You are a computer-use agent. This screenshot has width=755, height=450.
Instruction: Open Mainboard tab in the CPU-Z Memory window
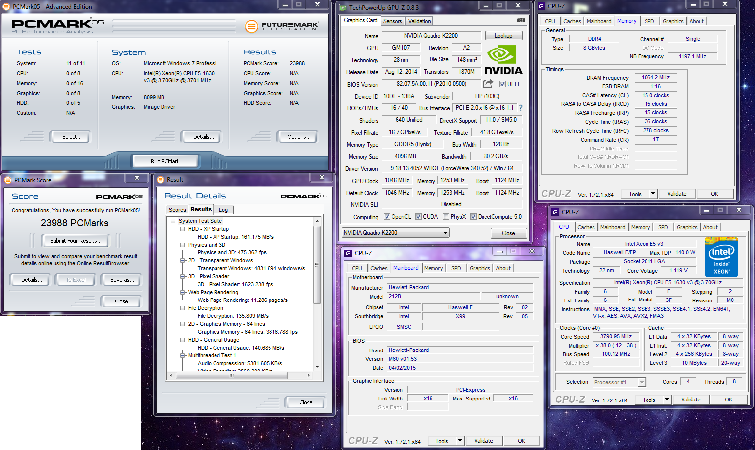pos(598,21)
